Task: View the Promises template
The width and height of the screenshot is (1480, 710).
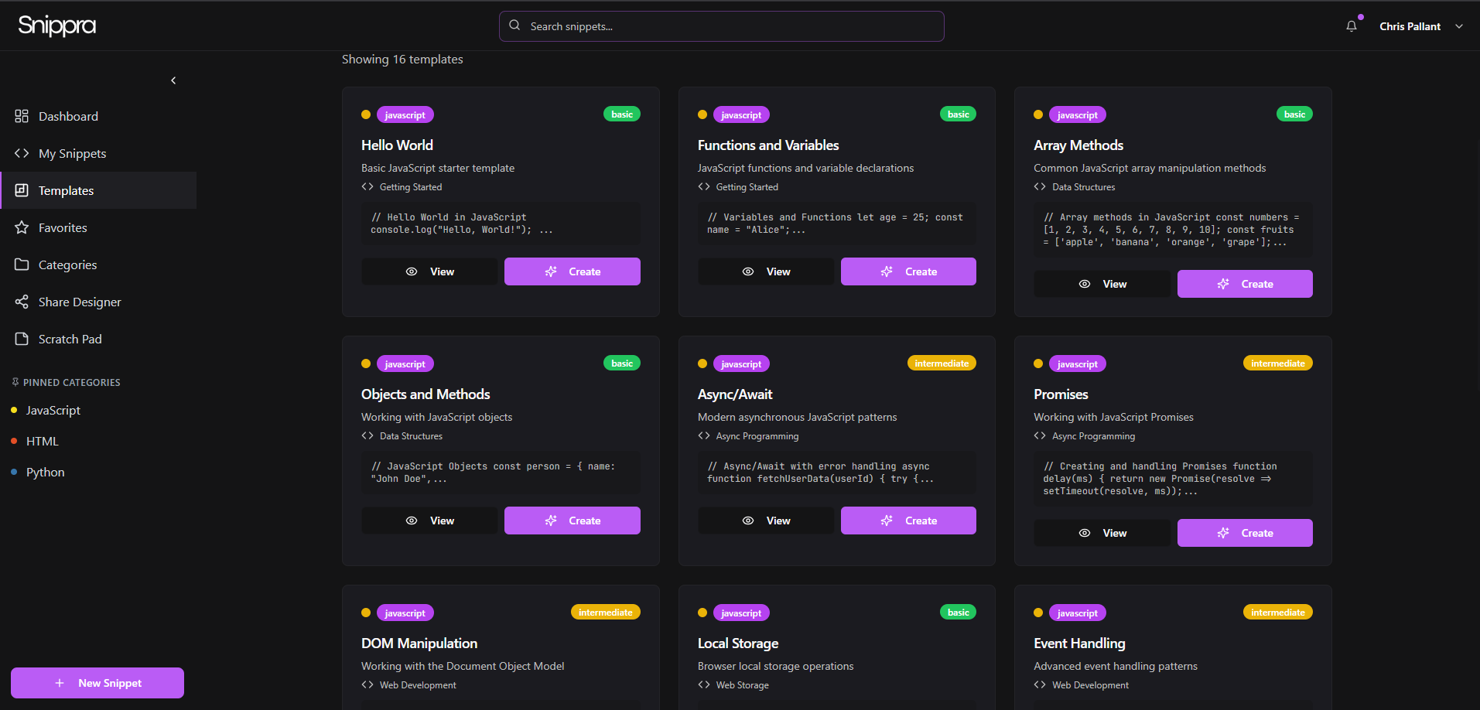Action: 1102,533
